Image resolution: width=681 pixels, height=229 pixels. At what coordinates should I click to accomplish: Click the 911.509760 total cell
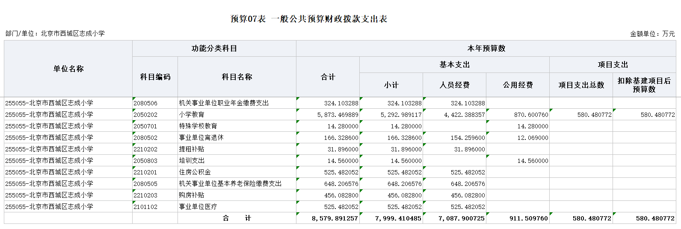528,218
